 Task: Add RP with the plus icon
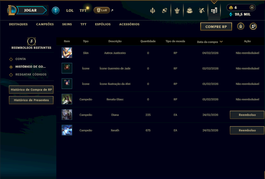click(252, 7)
